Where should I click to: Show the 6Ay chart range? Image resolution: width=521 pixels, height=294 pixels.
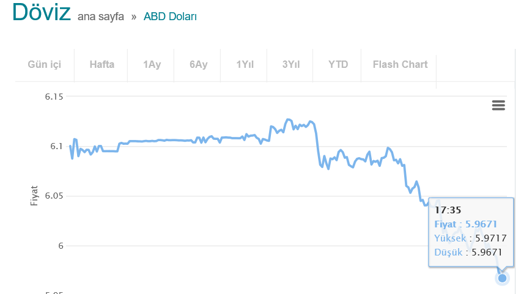coord(198,64)
